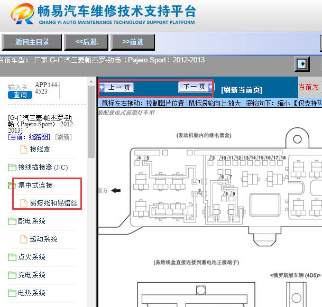Expand the 配电系统 folder
This screenshot has width=322, height=307.
[32, 221]
